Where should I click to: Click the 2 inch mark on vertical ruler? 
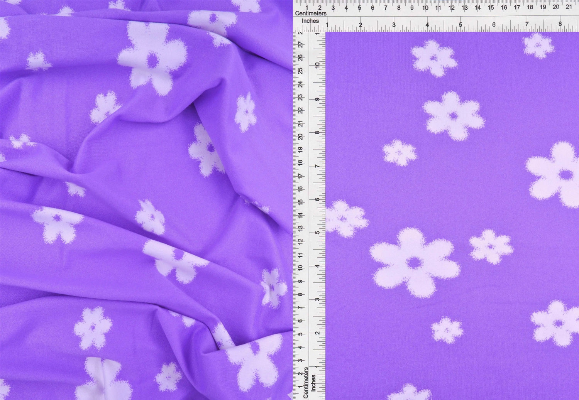click(x=317, y=332)
